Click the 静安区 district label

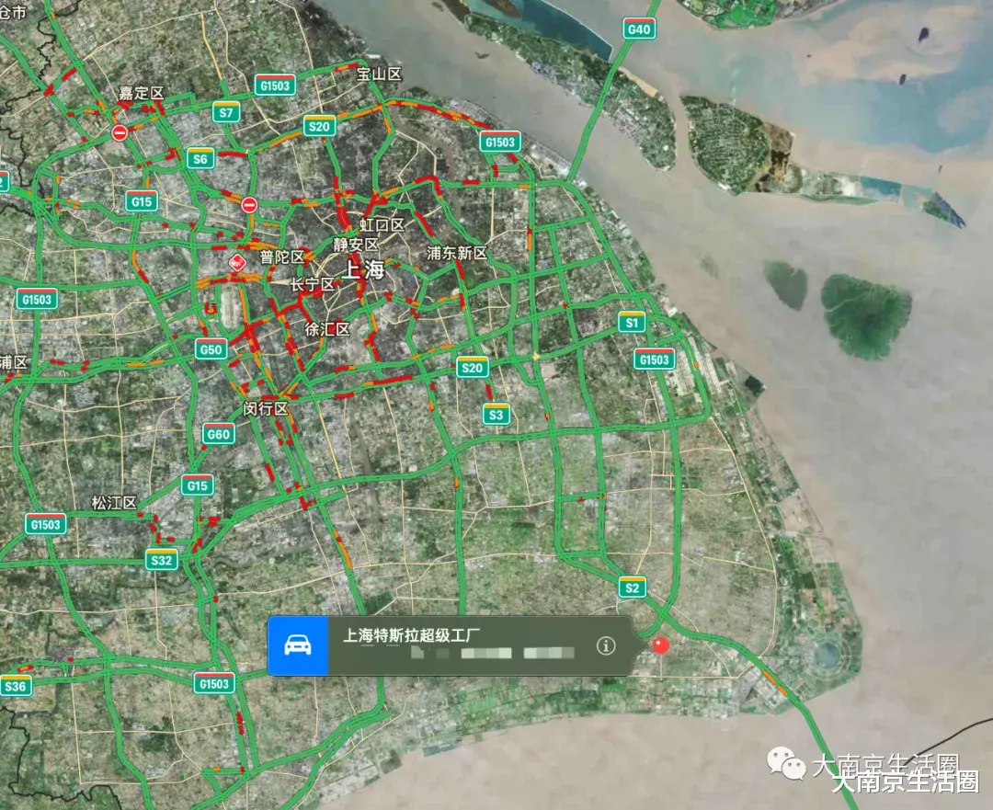coord(356,245)
